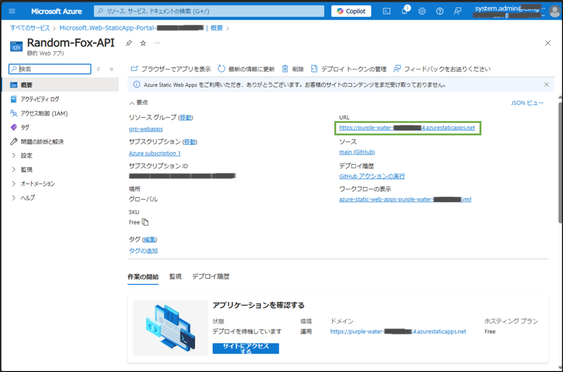Go to すべてのサービス breadcrumb
This screenshot has width=563, height=372.
coord(31,28)
